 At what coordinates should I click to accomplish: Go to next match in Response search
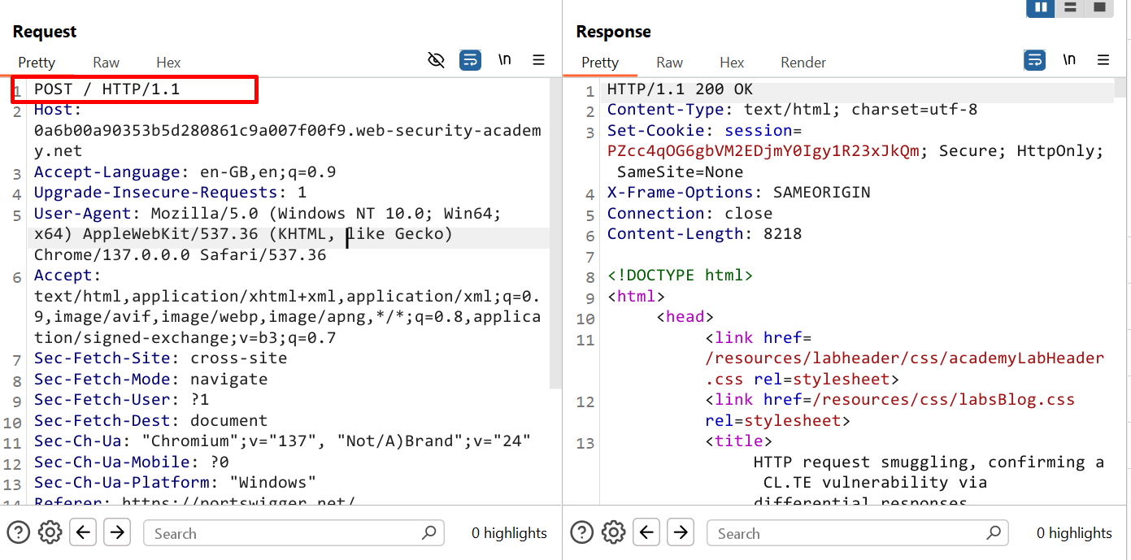coord(681,533)
